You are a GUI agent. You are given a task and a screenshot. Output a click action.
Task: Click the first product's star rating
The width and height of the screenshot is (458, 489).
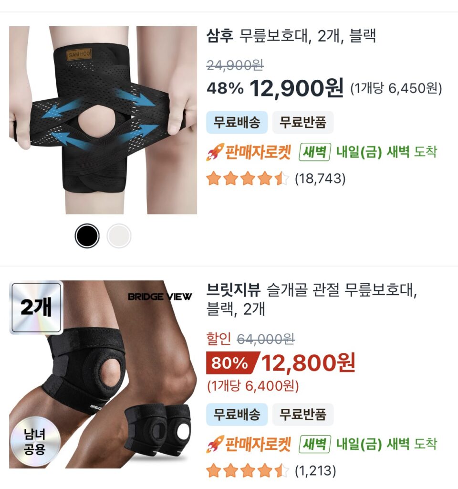click(x=248, y=179)
